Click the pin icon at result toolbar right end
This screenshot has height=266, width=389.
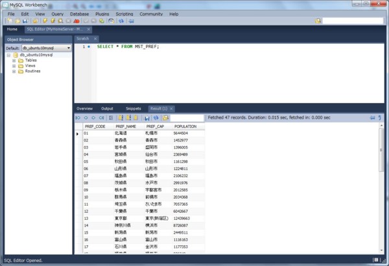(x=372, y=117)
